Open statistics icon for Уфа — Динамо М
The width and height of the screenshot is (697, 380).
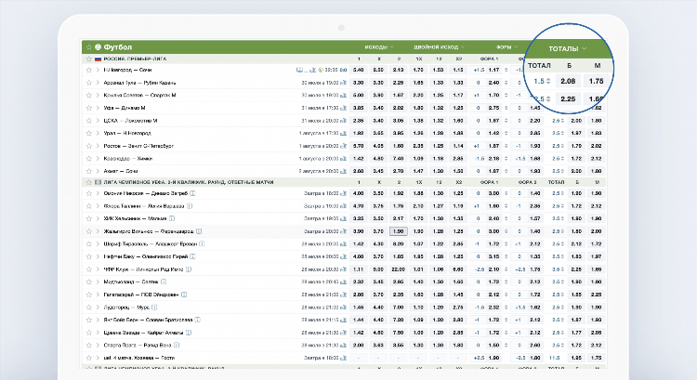[343, 108]
